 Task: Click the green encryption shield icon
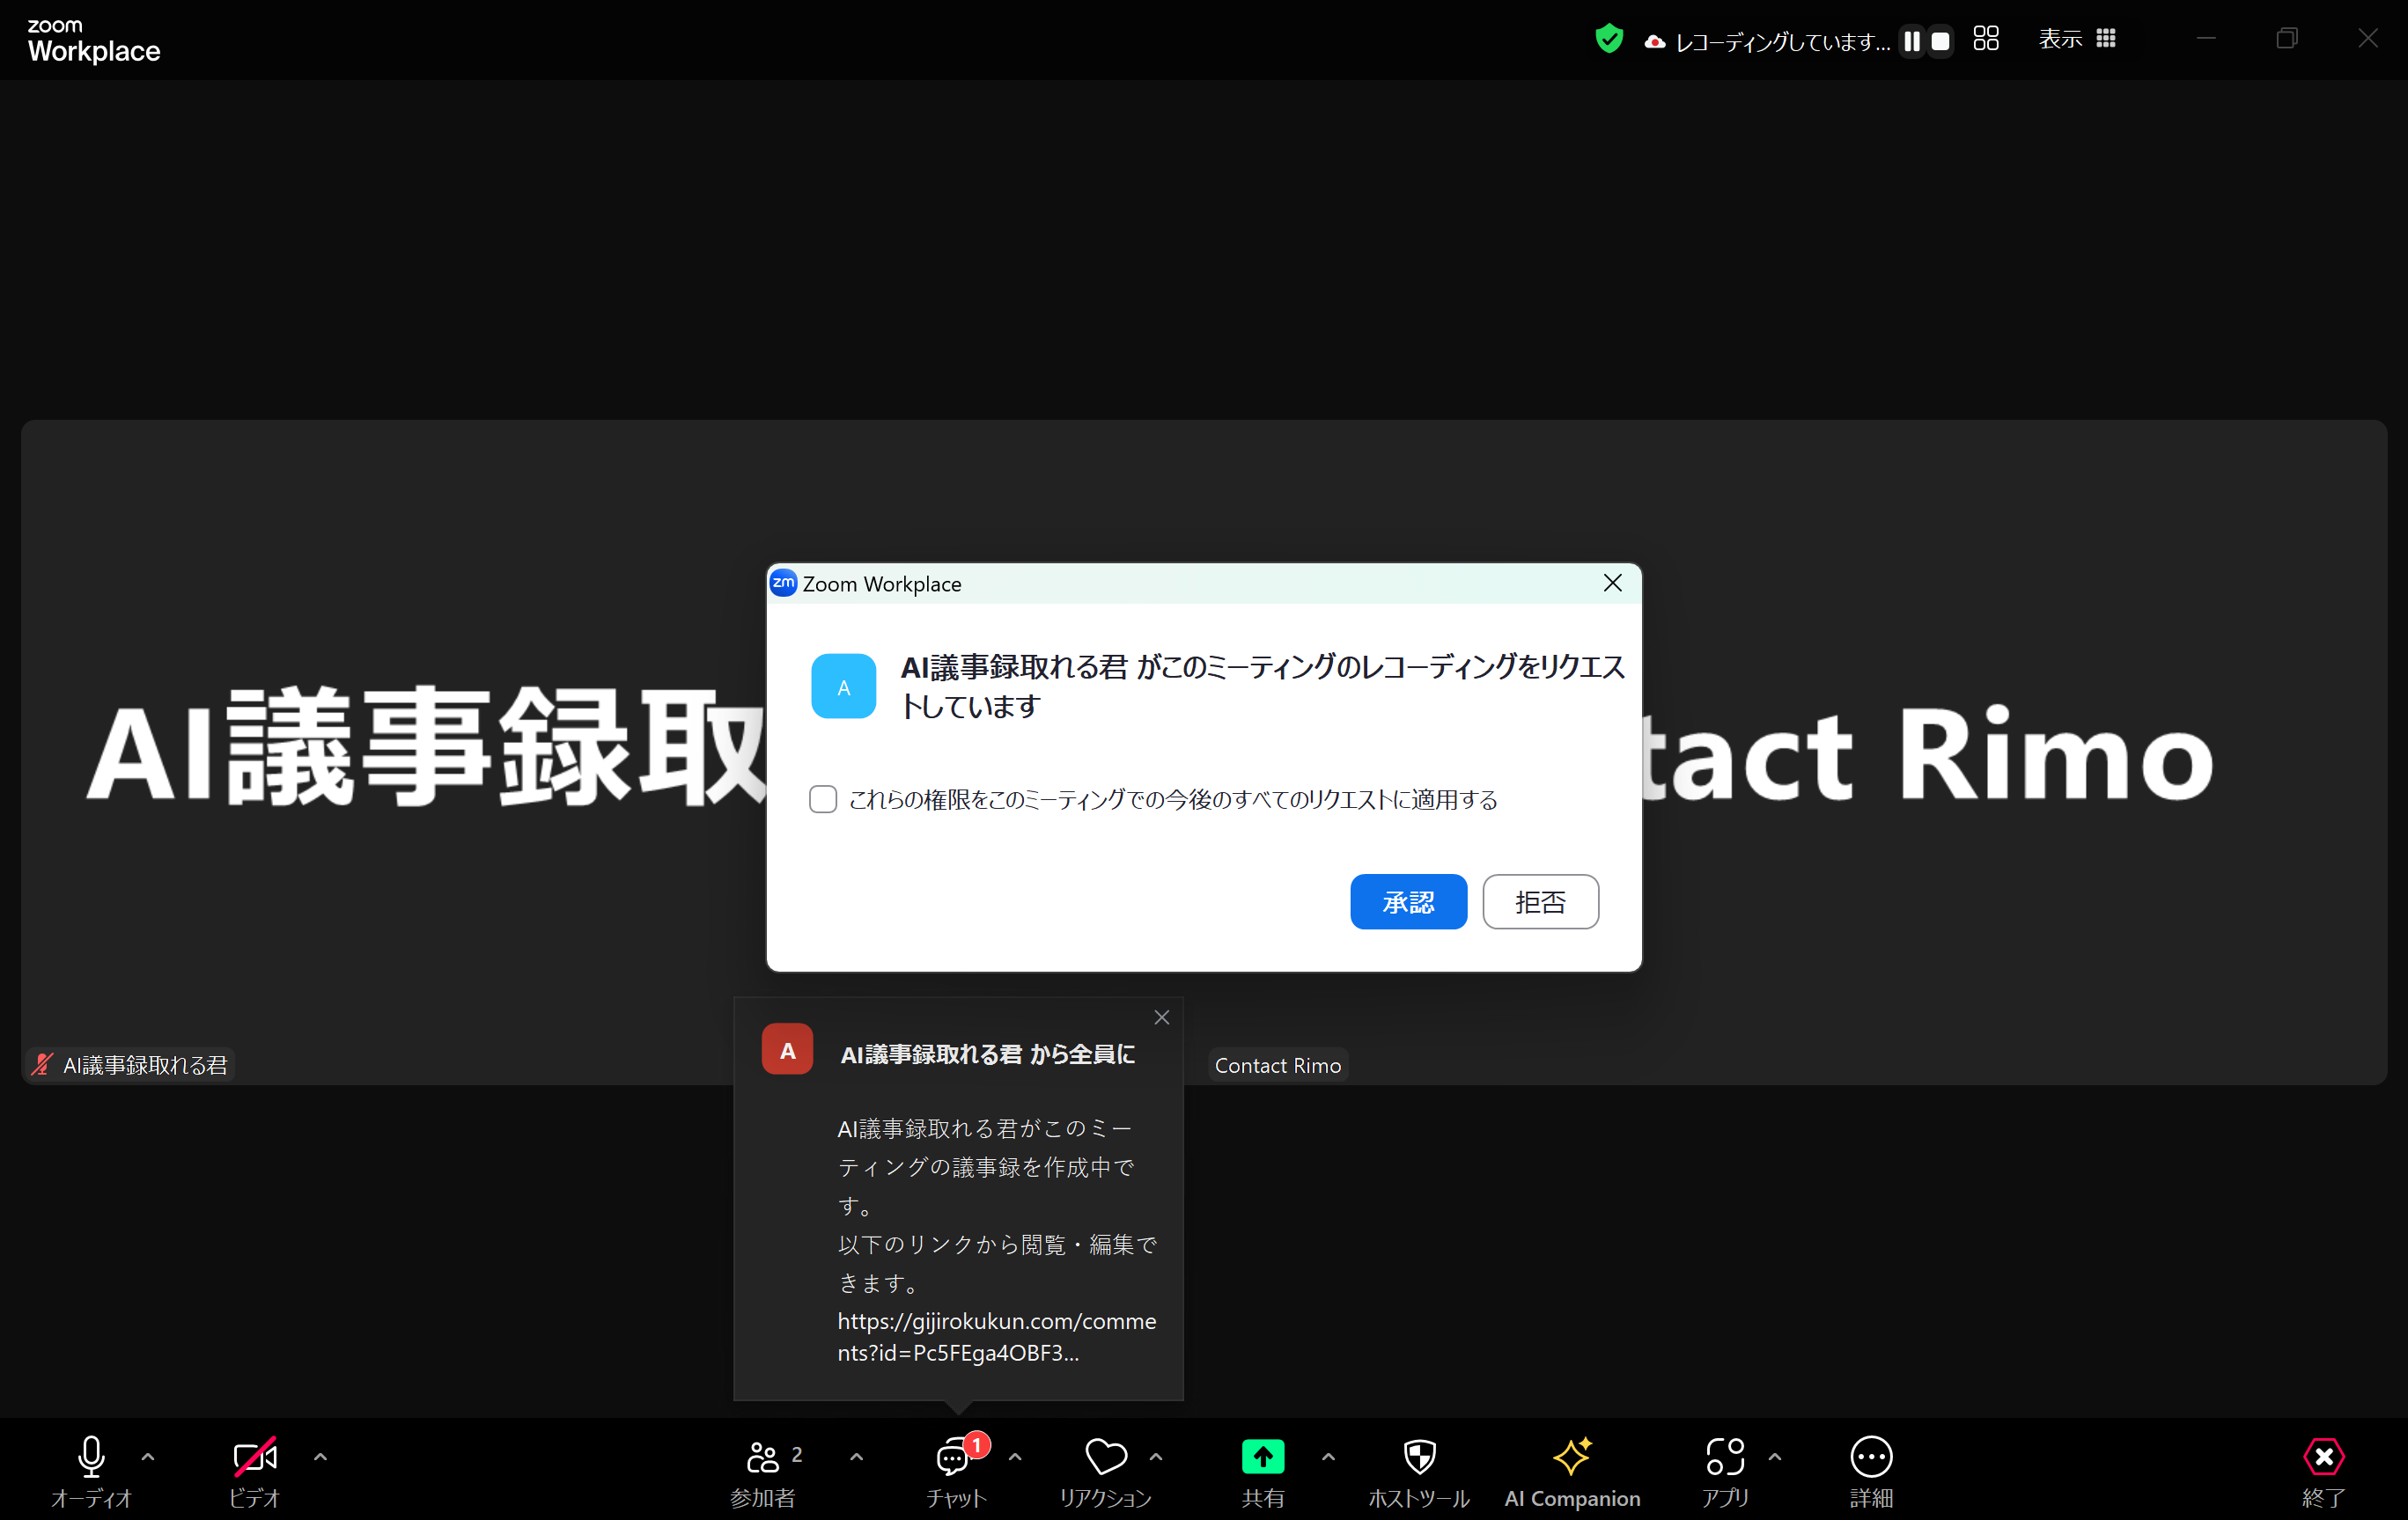coord(1608,39)
